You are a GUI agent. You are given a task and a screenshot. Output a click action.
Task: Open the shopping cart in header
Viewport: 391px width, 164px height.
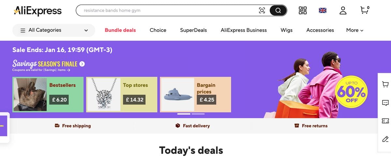click(365, 10)
